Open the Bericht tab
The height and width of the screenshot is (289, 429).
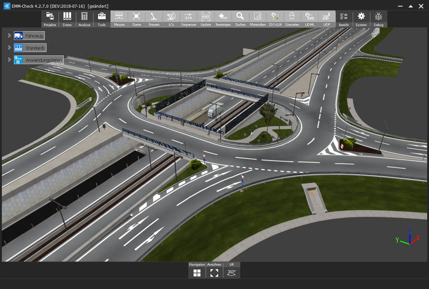(x=344, y=19)
